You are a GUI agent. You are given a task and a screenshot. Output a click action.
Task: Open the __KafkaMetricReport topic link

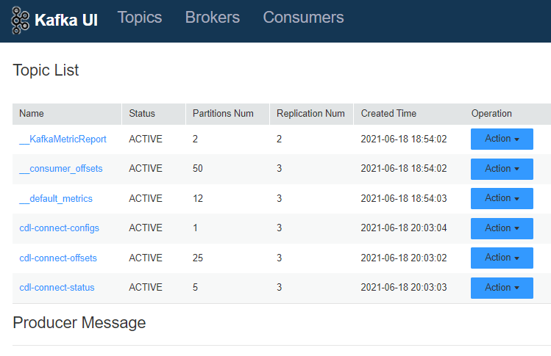pyautogui.click(x=63, y=139)
